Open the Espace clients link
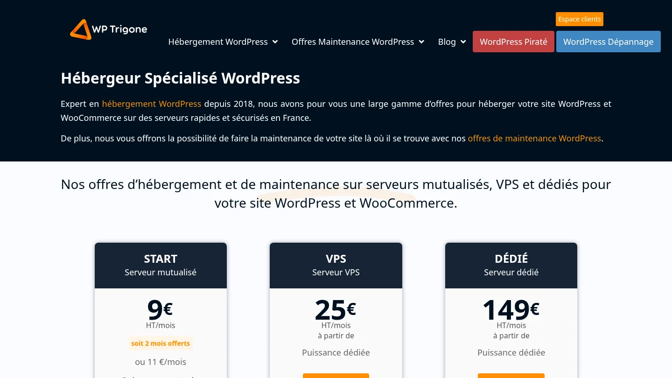The image size is (672, 378). point(580,19)
